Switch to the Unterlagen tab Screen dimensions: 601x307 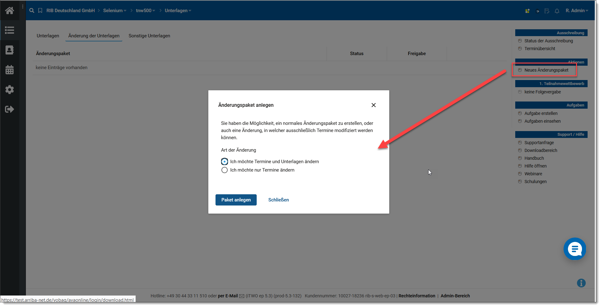click(48, 36)
